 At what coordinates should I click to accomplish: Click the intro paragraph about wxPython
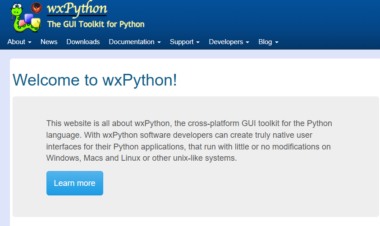click(x=189, y=140)
